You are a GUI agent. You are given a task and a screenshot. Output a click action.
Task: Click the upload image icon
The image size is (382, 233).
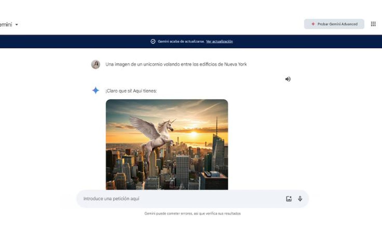point(289,199)
